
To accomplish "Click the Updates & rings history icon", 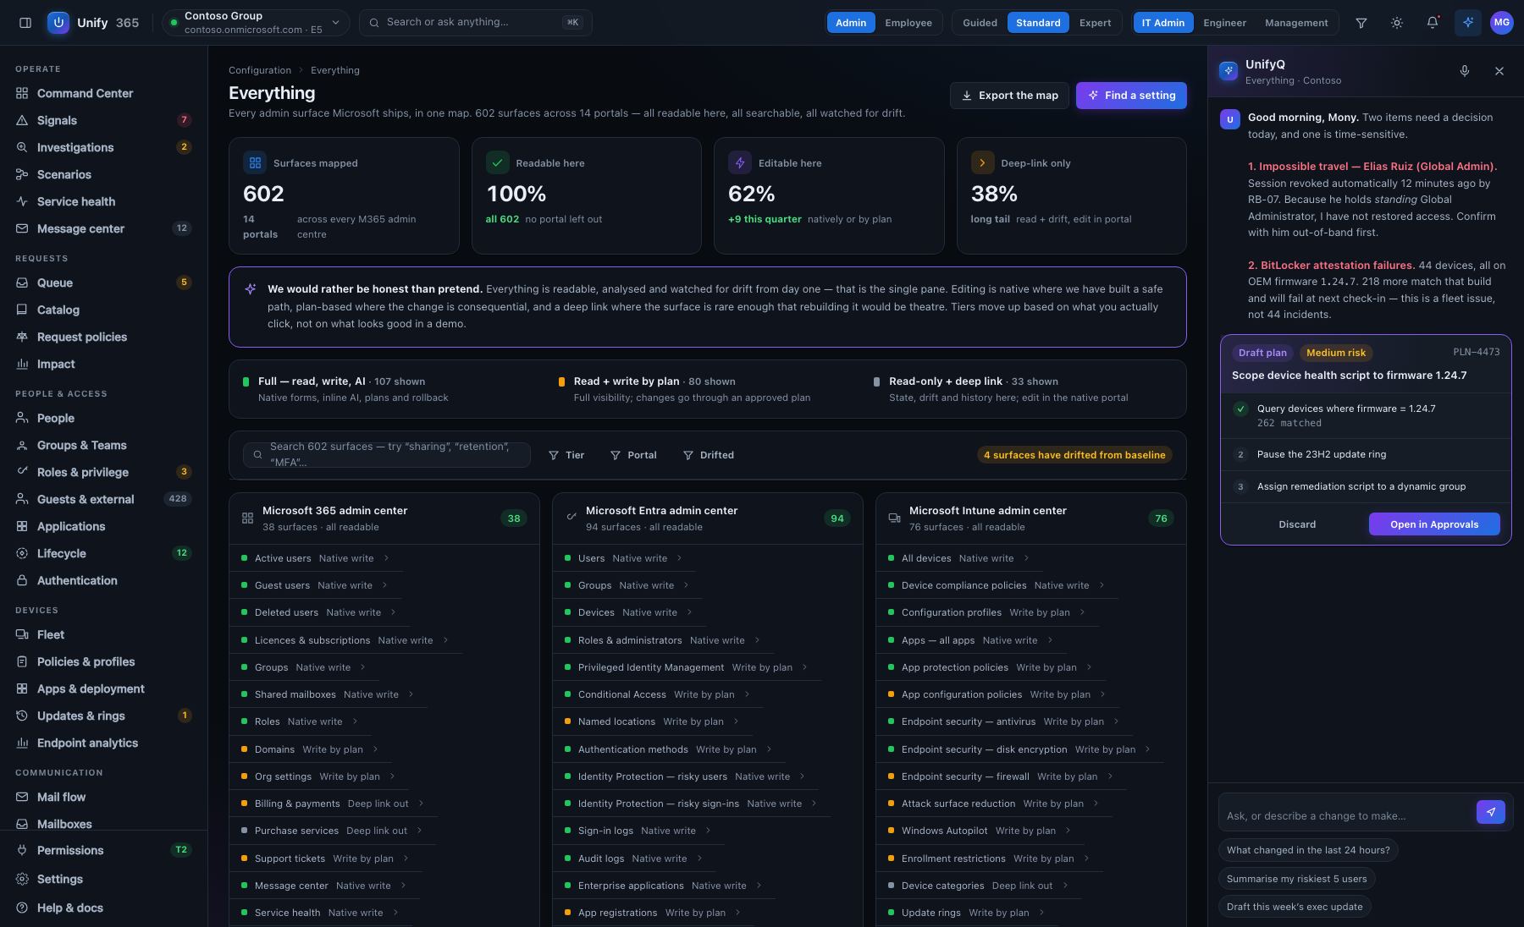I will [22, 716].
